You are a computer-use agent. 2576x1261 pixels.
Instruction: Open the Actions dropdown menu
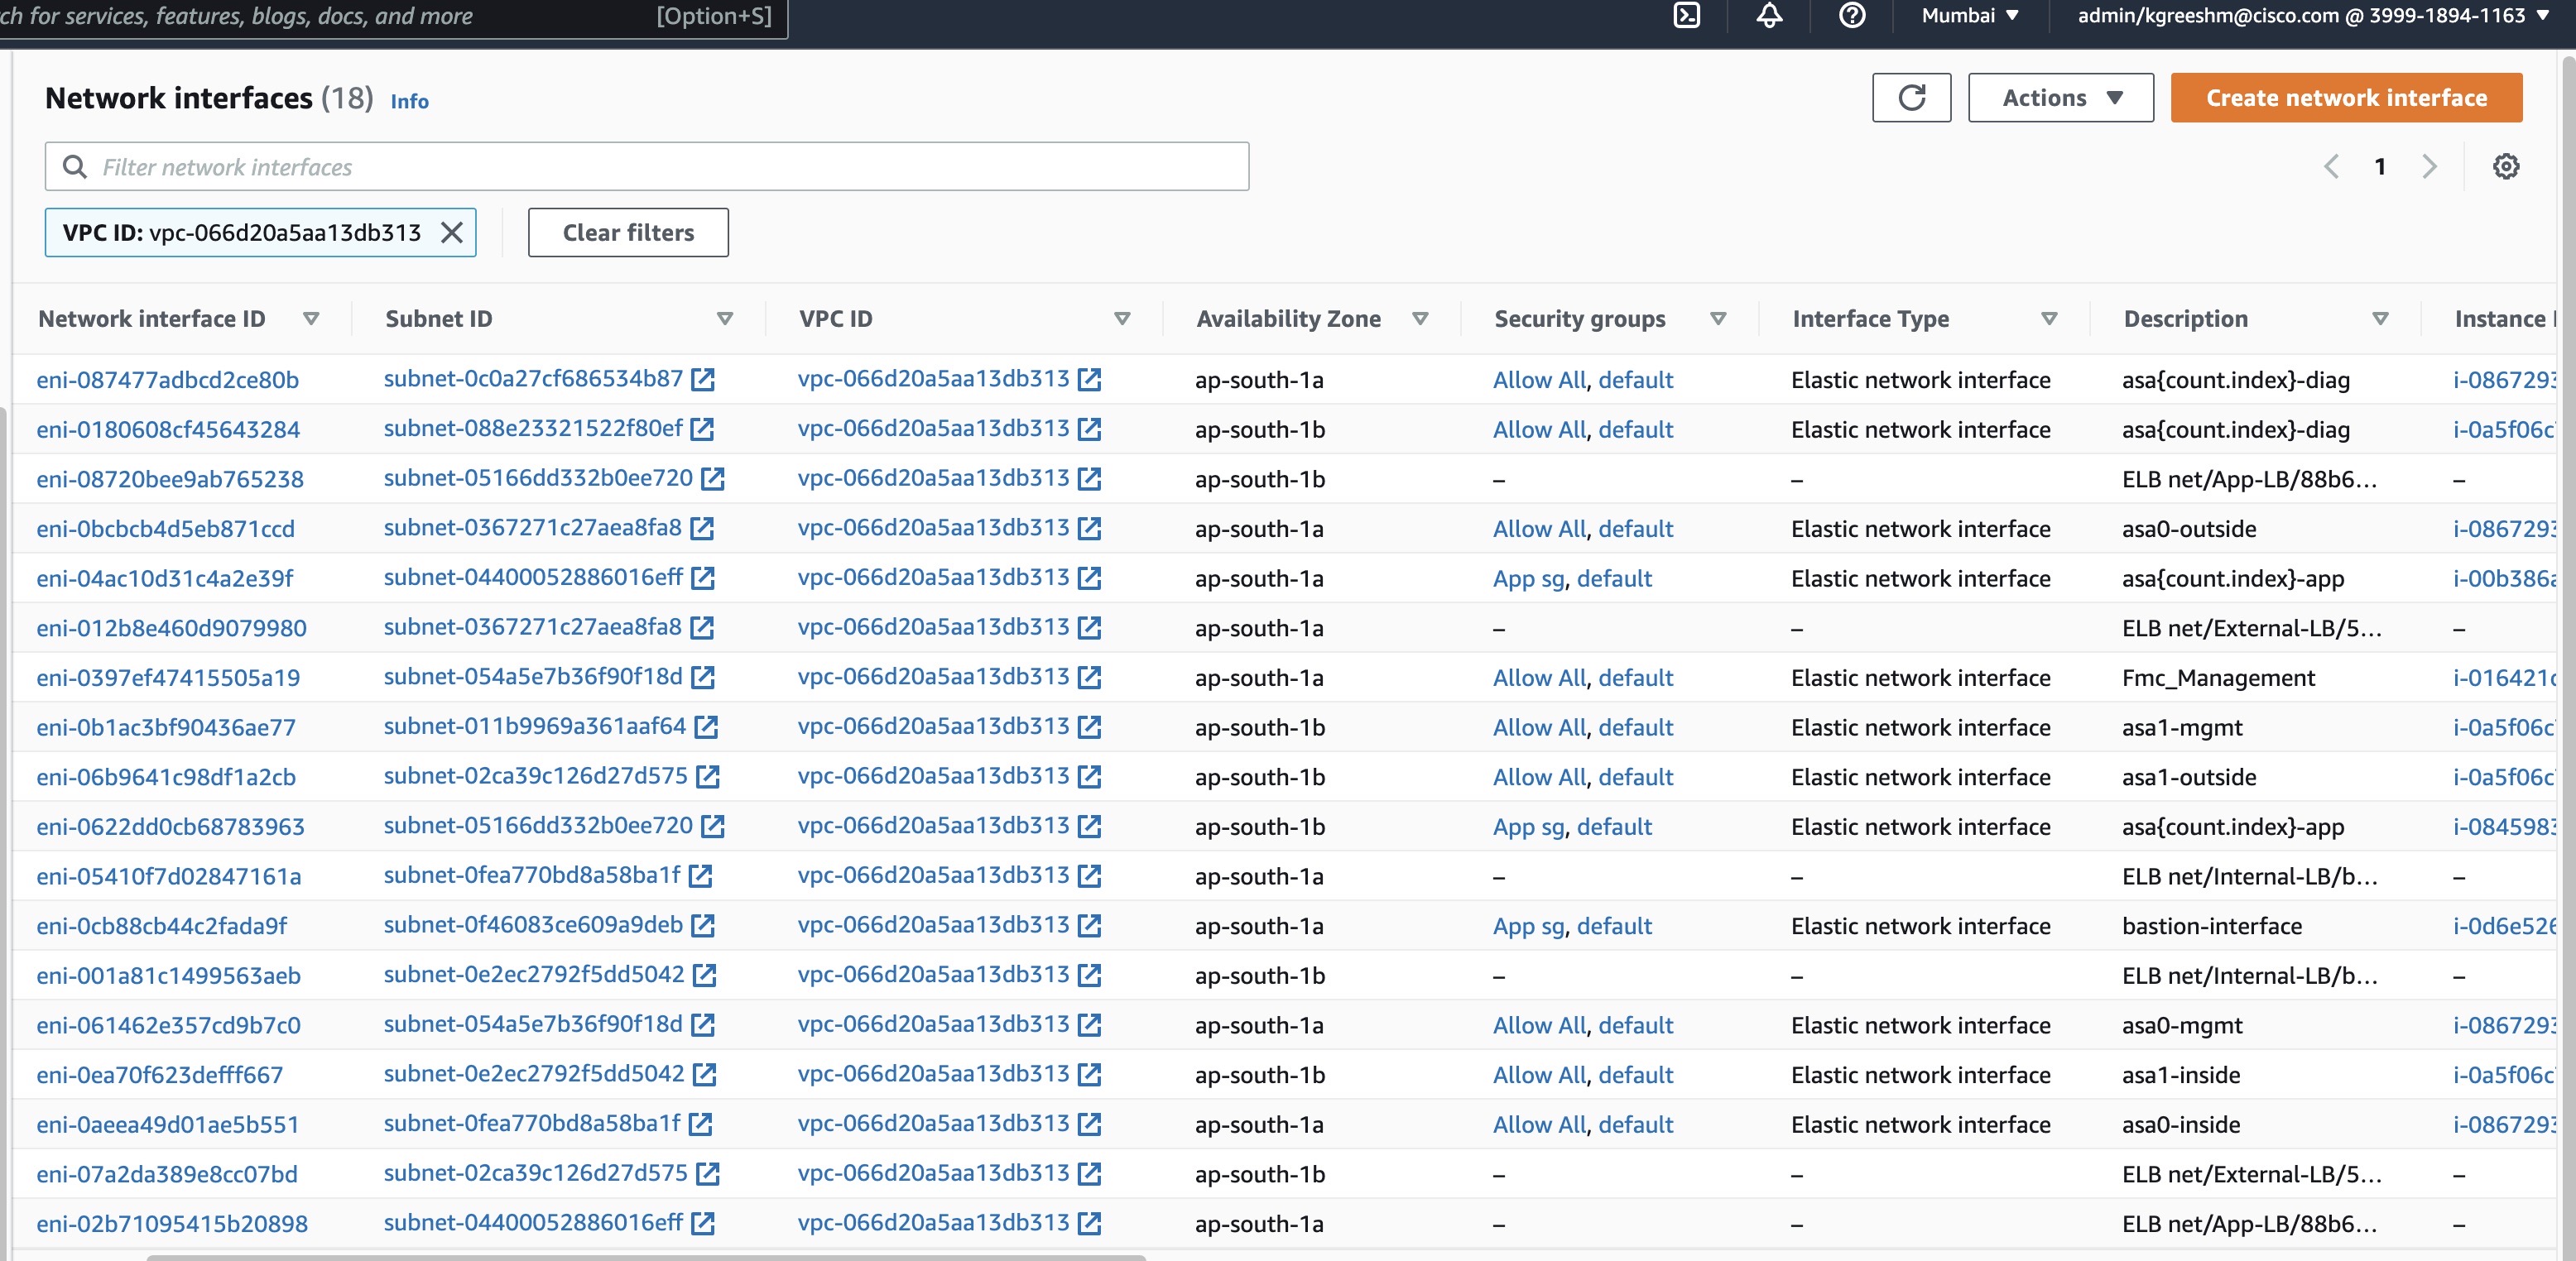(x=2061, y=98)
